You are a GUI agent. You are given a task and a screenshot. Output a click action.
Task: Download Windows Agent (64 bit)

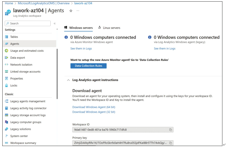tap(94, 107)
